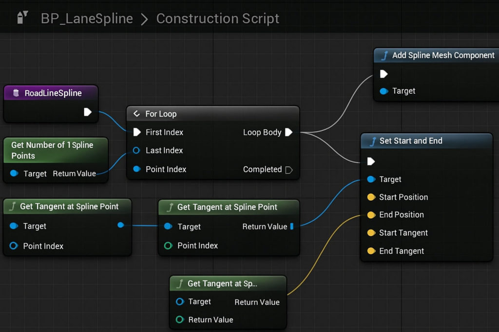Screen dimensions: 499x332
Task: Click the breadcrumb chevron after BP_LaneSpline
Action: (144, 19)
